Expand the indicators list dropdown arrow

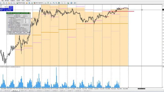(x=69, y=3)
